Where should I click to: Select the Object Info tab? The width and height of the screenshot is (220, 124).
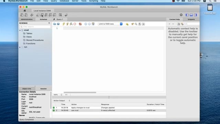coord(27,89)
